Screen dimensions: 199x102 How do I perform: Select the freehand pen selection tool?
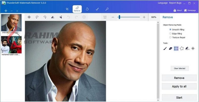point(187,48)
